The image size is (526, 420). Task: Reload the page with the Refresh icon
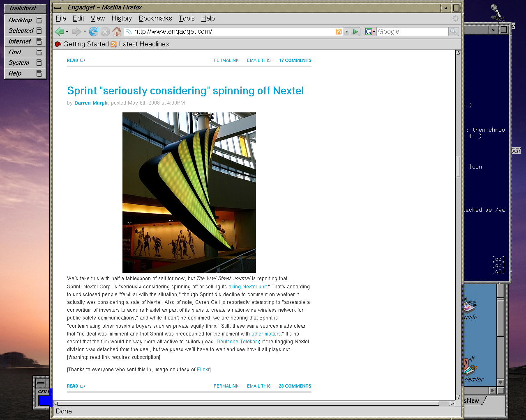[x=94, y=32]
